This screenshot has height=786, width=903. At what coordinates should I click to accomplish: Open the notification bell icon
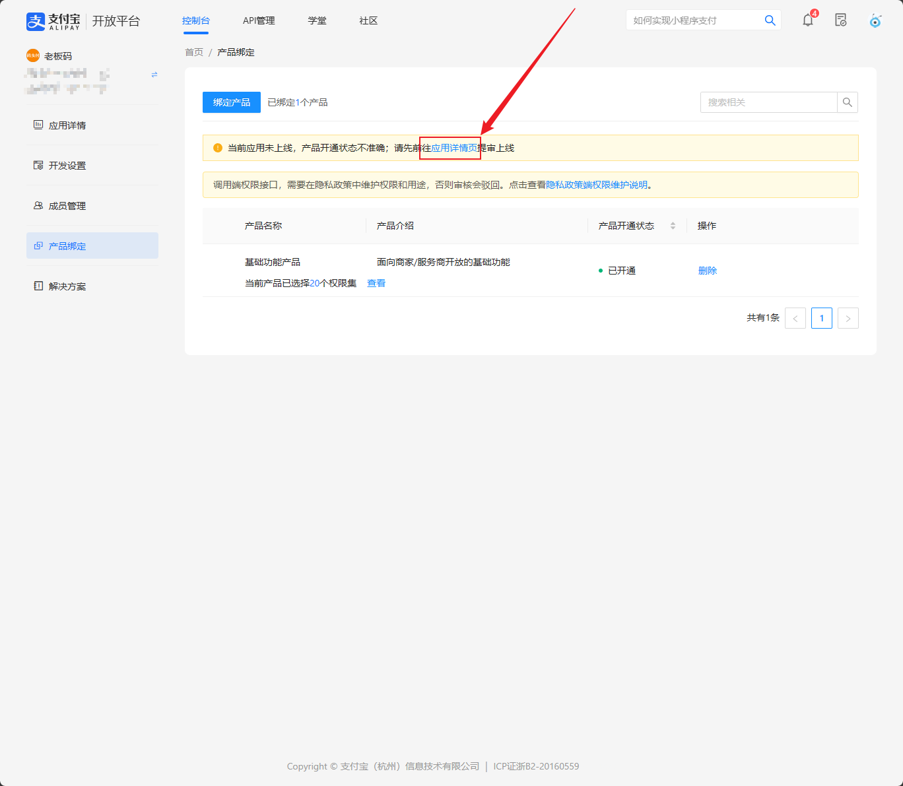point(808,20)
